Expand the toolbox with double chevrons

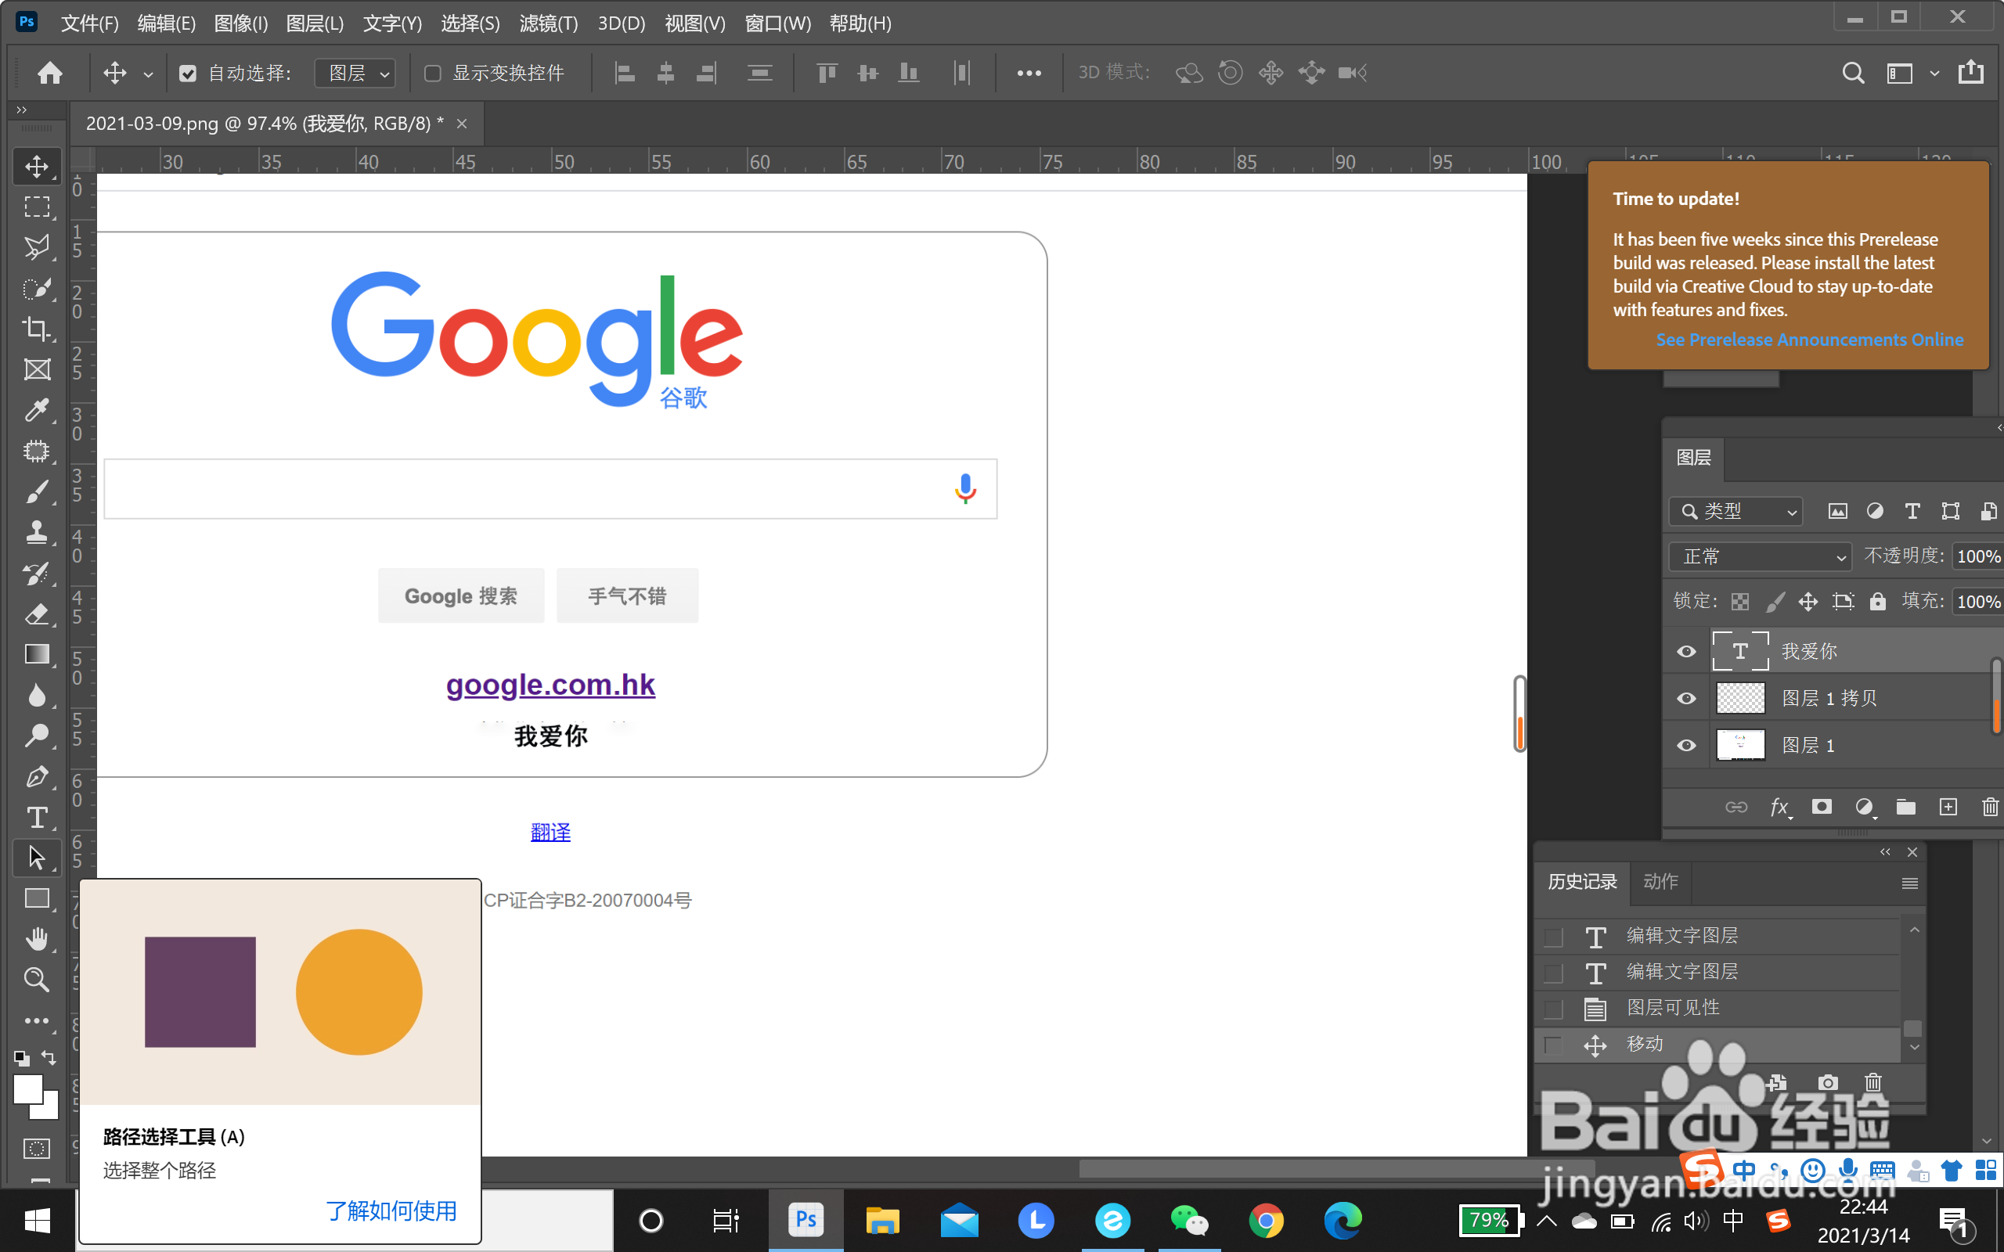pos(22,110)
